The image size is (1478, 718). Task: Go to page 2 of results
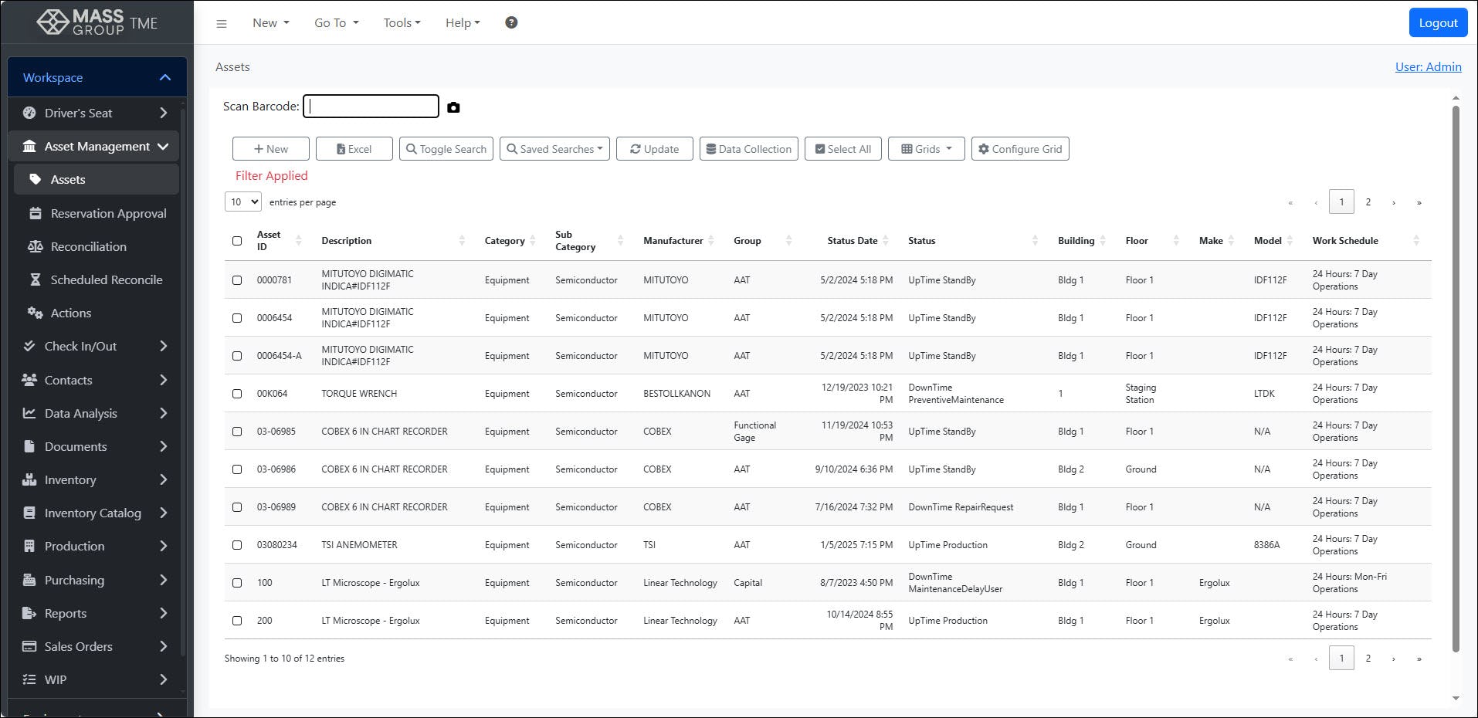[1368, 202]
